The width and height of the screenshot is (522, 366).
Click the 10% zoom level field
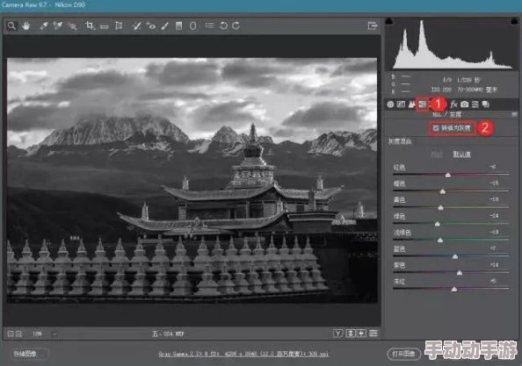pyautogui.click(x=37, y=334)
